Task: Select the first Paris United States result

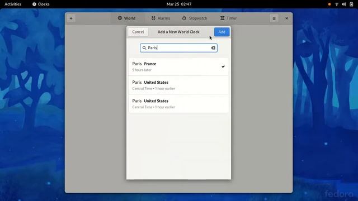Action: [x=178, y=85]
